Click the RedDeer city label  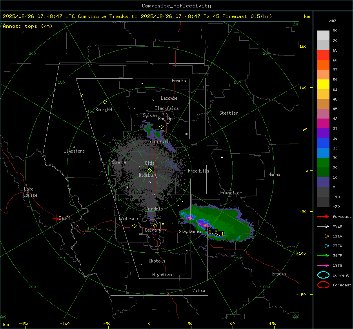coord(166,119)
